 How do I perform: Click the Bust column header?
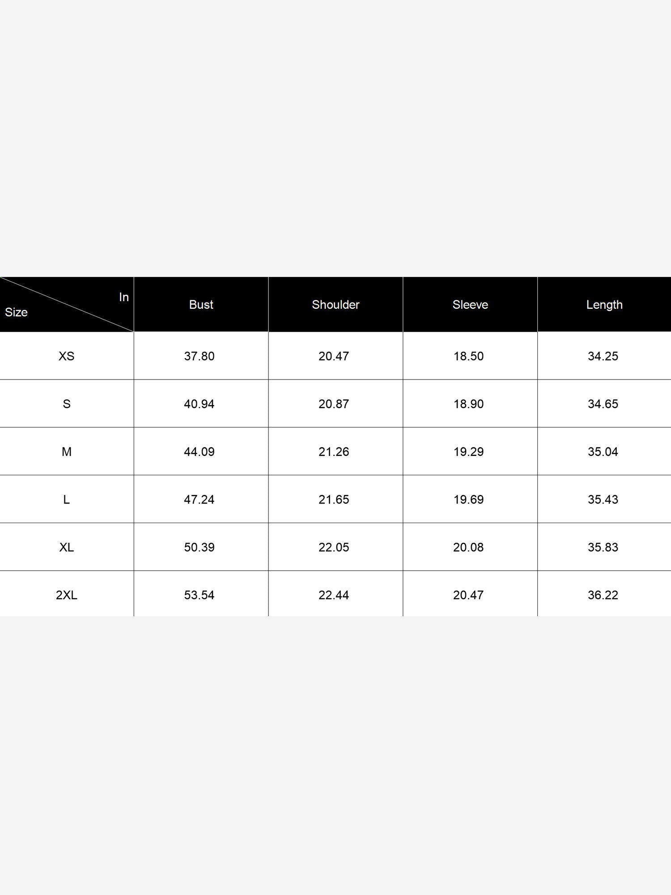(x=201, y=305)
